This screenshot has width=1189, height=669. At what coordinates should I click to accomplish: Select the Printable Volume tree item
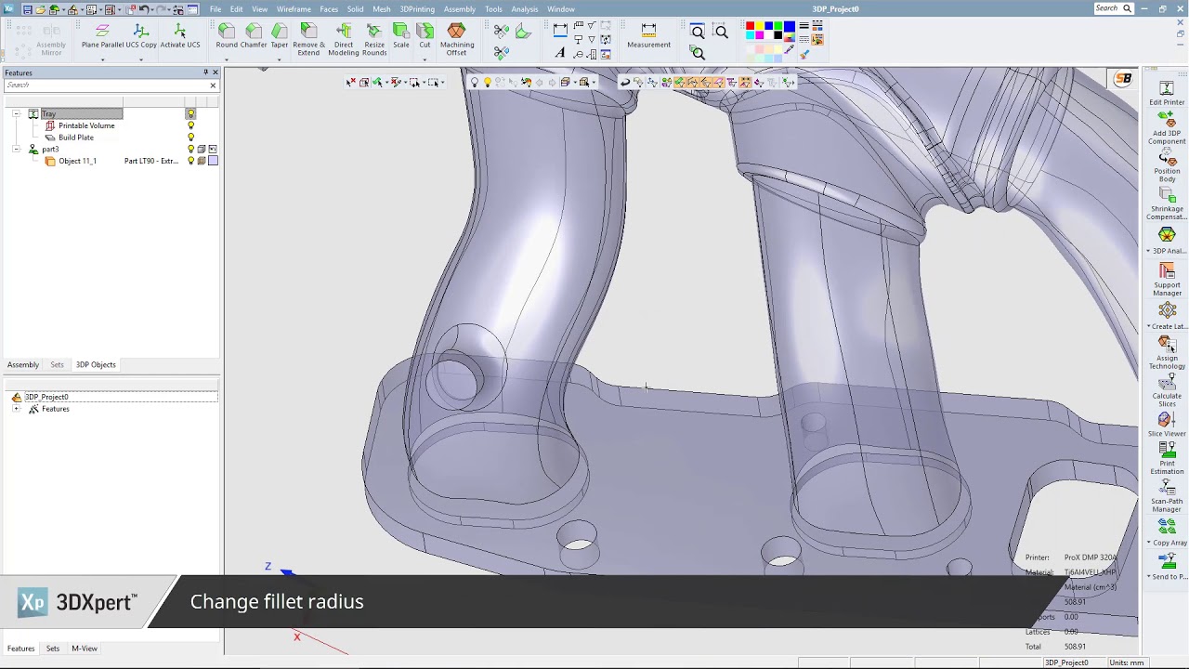pyautogui.click(x=86, y=125)
